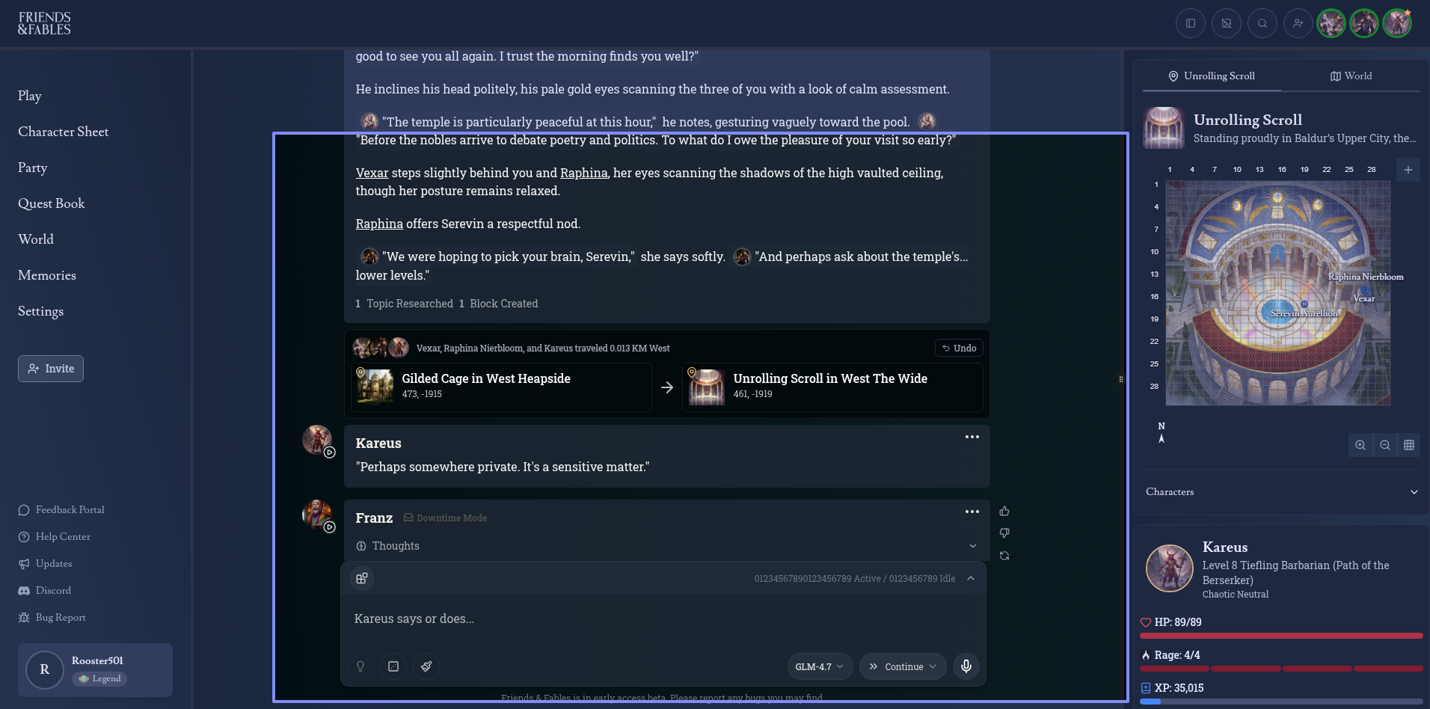Open the GLM-4.7 model dropdown
Viewport: 1430px width, 709px height.
(820, 666)
